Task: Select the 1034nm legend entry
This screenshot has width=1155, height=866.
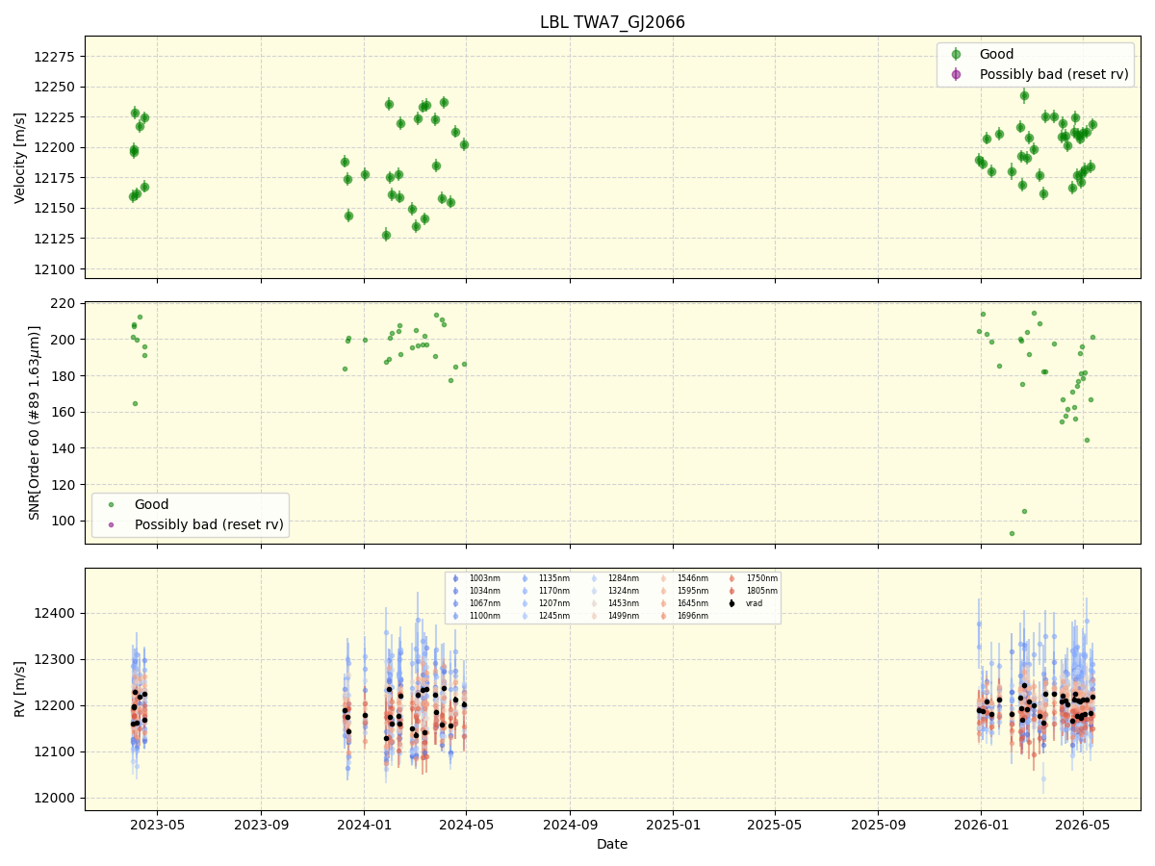Action: 475,591
